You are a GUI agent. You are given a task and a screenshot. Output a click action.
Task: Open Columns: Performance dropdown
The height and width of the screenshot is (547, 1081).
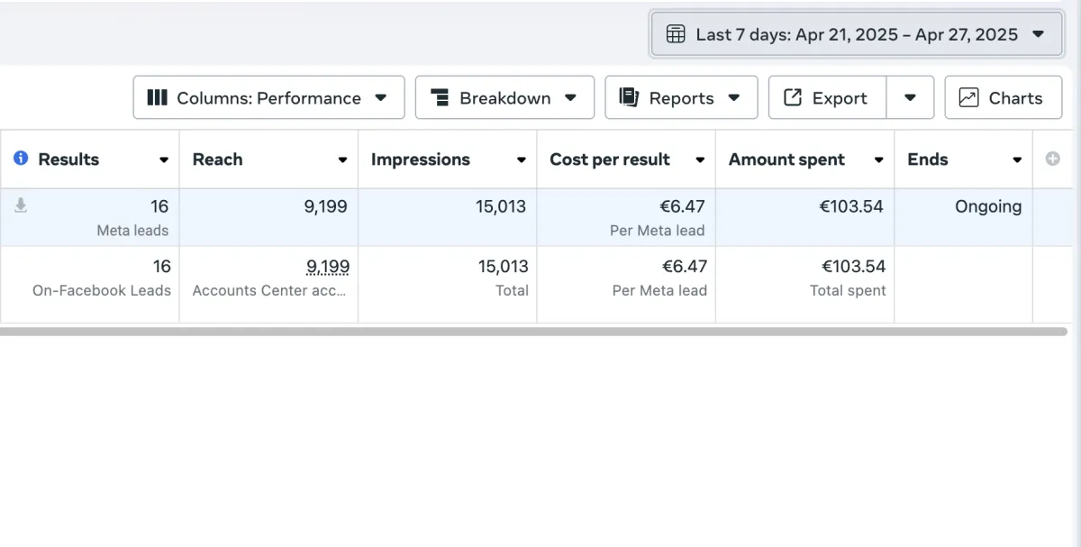(x=268, y=97)
